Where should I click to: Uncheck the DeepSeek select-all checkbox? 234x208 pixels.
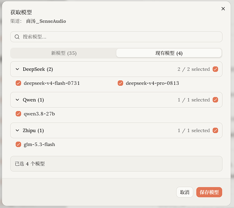pos(215,69)
